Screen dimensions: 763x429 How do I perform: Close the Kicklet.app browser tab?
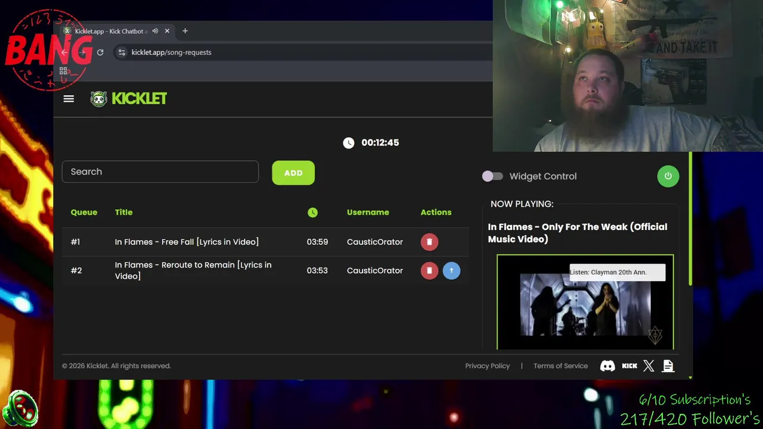click(x=167, y=31)
